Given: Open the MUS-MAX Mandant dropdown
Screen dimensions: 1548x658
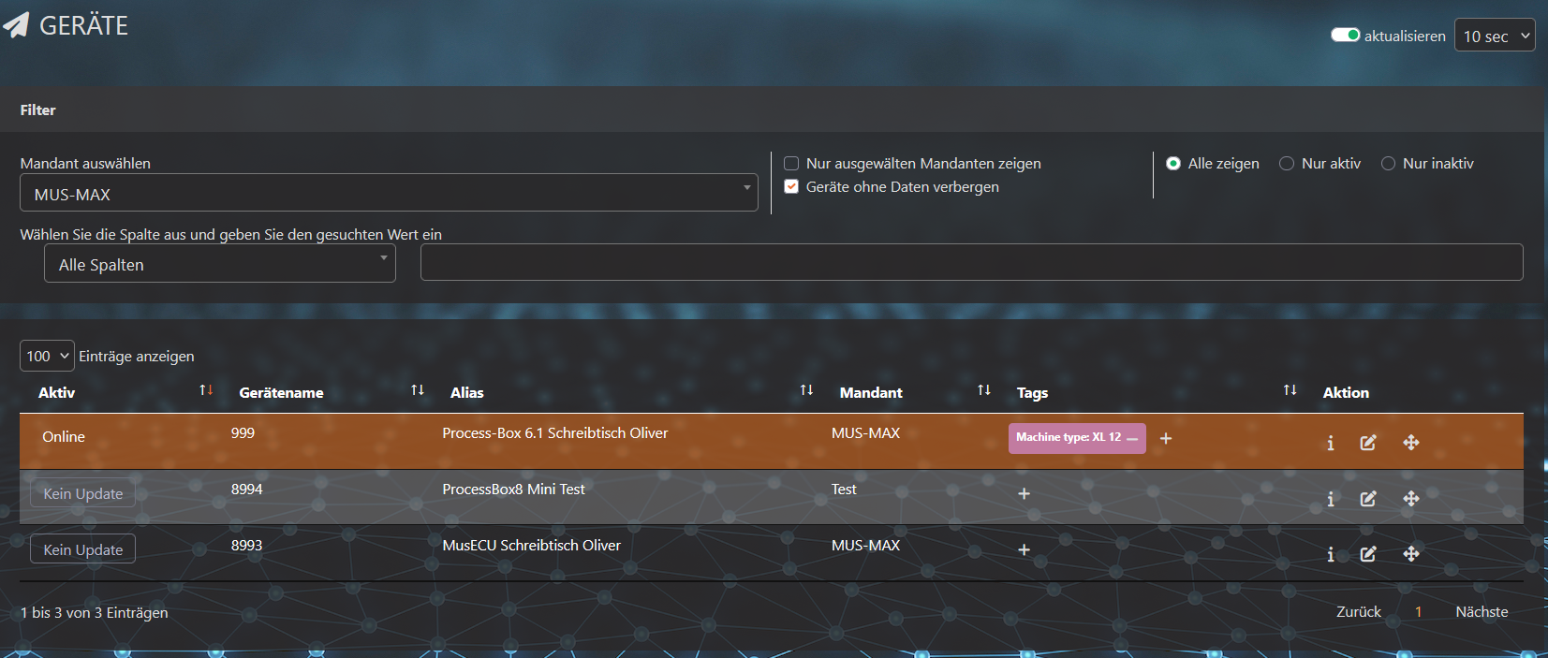Looking at the screenshot, I should (x=389, y=193).
